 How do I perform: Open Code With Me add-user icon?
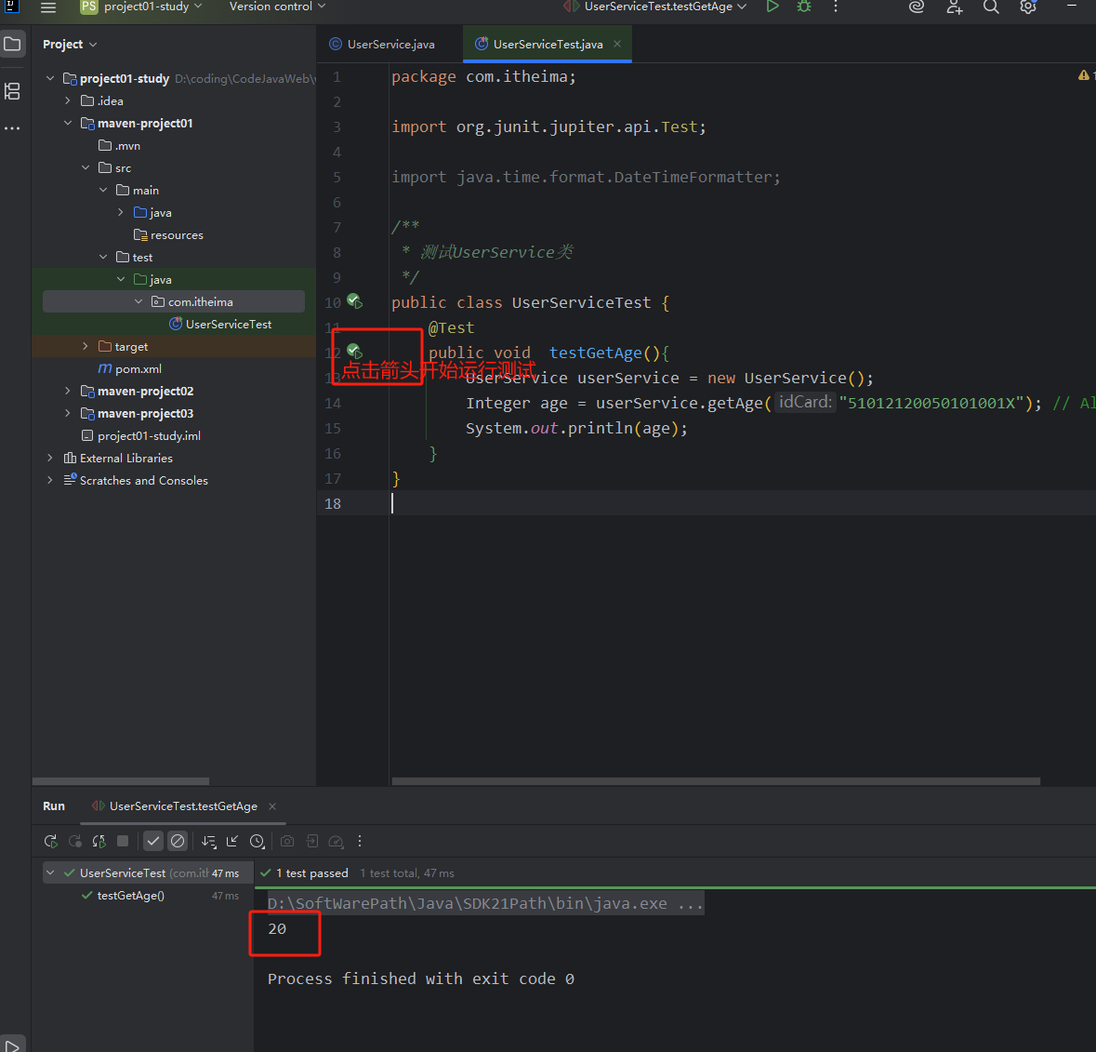click(954, 7)
